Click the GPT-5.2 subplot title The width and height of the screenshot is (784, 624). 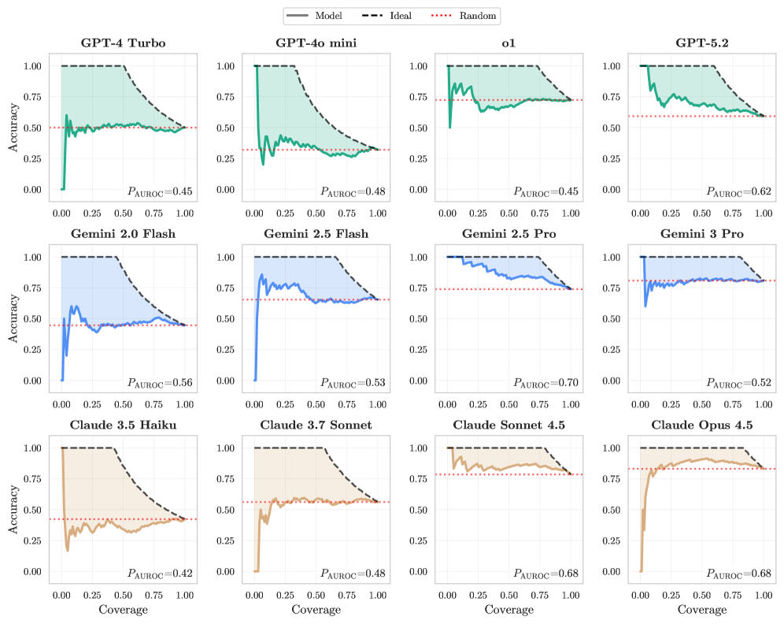click(x=701, y=43)
